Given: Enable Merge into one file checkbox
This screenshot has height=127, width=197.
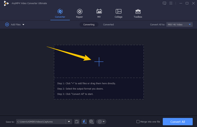Looking at the screenshot, I should (x=138, y=122).
